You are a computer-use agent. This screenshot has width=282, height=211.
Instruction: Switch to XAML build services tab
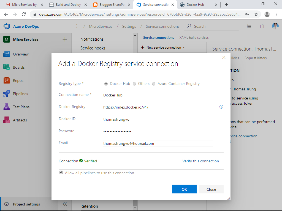pyautogui.click(x=194, y=38)
